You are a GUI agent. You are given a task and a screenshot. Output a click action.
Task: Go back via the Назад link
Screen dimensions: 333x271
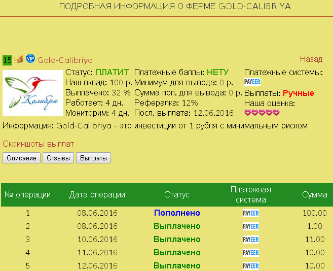311,59
